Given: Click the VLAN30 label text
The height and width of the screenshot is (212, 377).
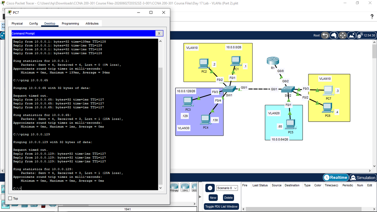Looking at the screenshot, I should [x=183, y=128].
